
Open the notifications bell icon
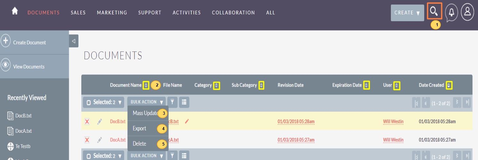click(x=451, y=13)
